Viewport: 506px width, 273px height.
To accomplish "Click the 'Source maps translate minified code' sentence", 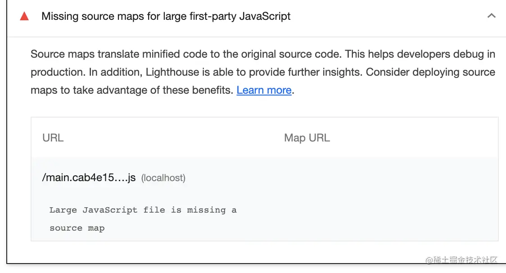I will [x=135, y=55].
